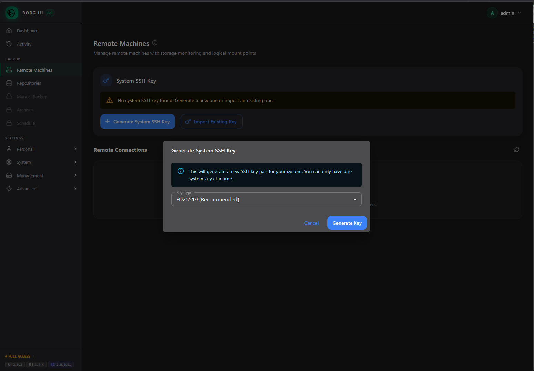Open the admin account menu
The image size is (534, 371).
coord(507,13)
